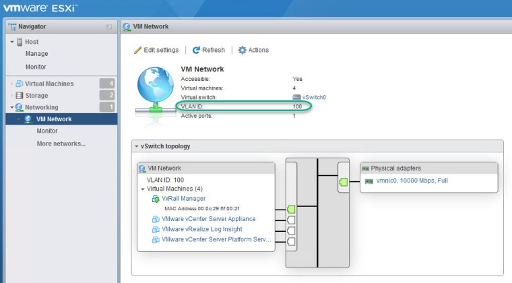The height and width of the screenshot is (283, 512).
Task: Click the vmnic0 physical adapter icon
Action: coord(369,181)
